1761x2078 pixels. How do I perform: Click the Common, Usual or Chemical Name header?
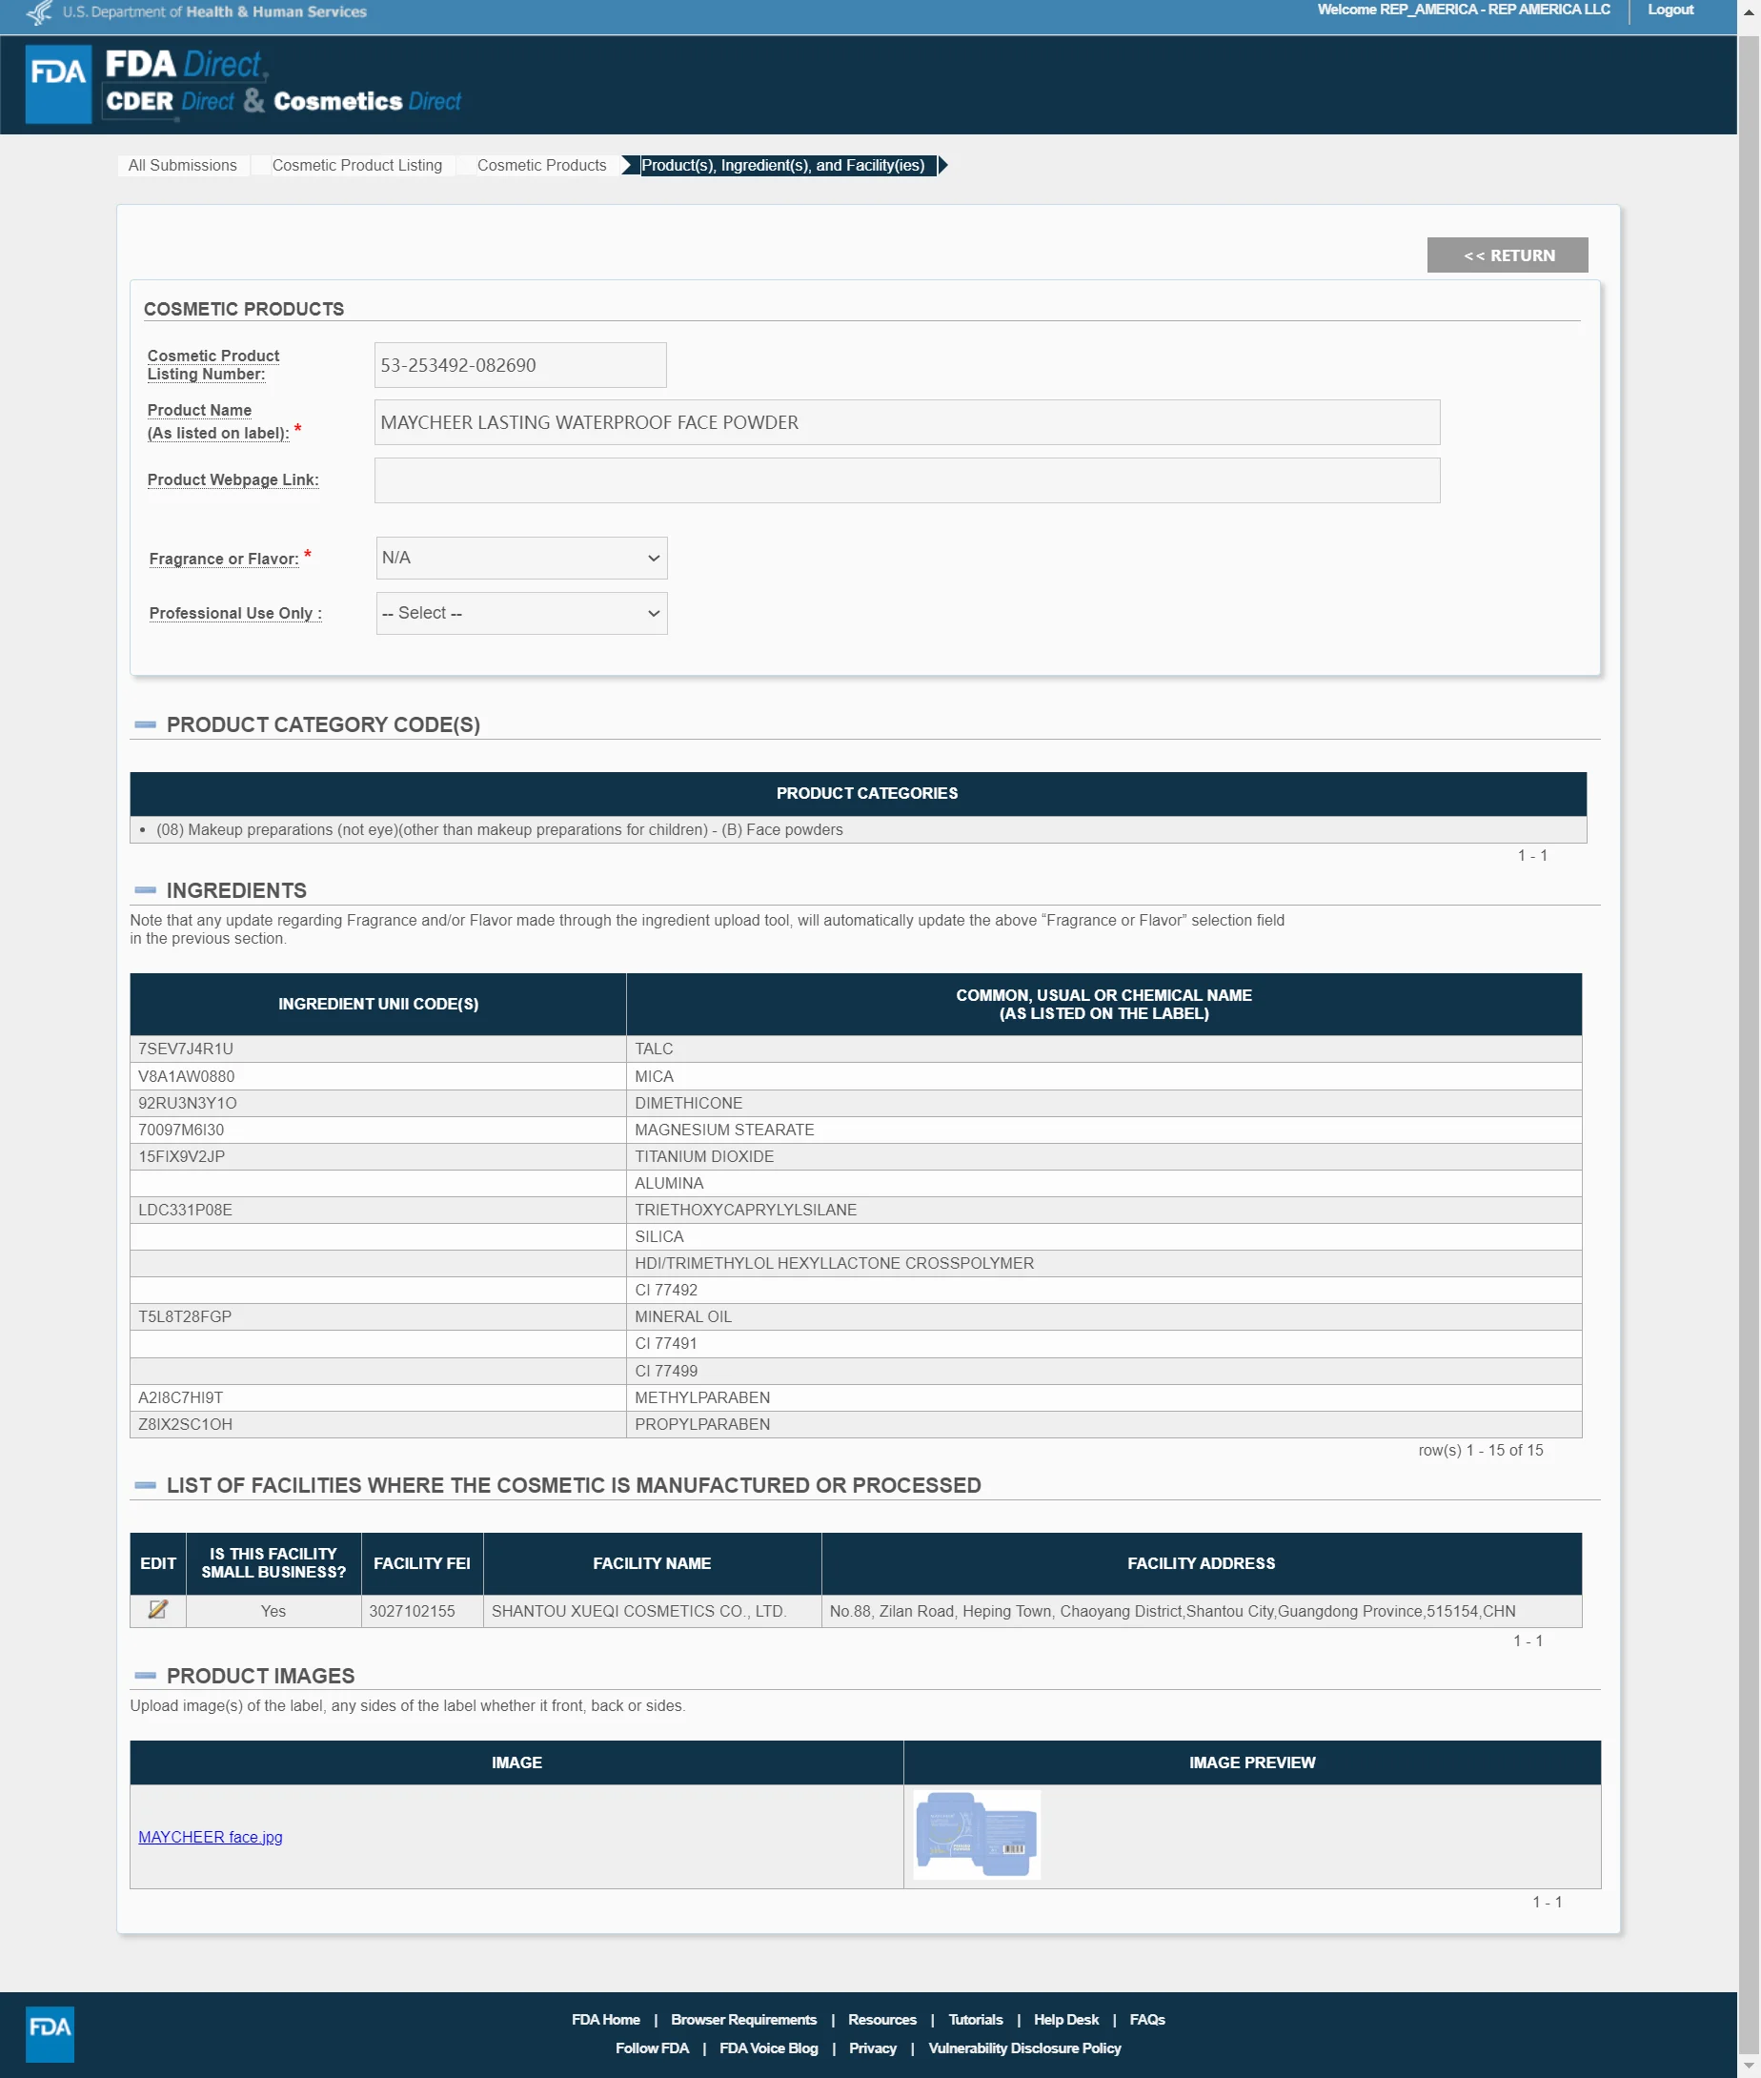point(1103,1005)
